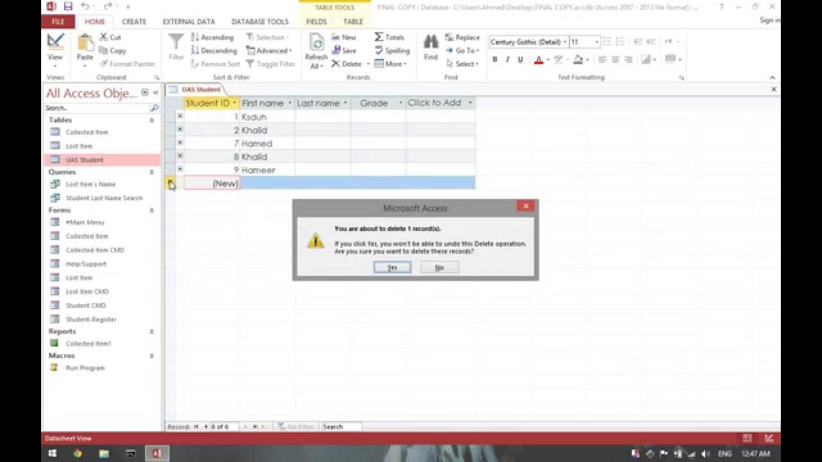Viewport: 822px width, 462px height.
Task: Open the TABLE tools tab
Action: (x=353, y=21)
